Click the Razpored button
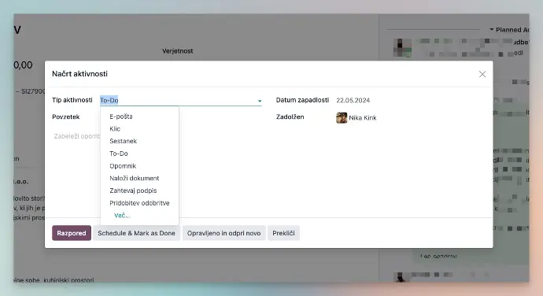This screenshot has width=543, height=296. pos(72,233)
